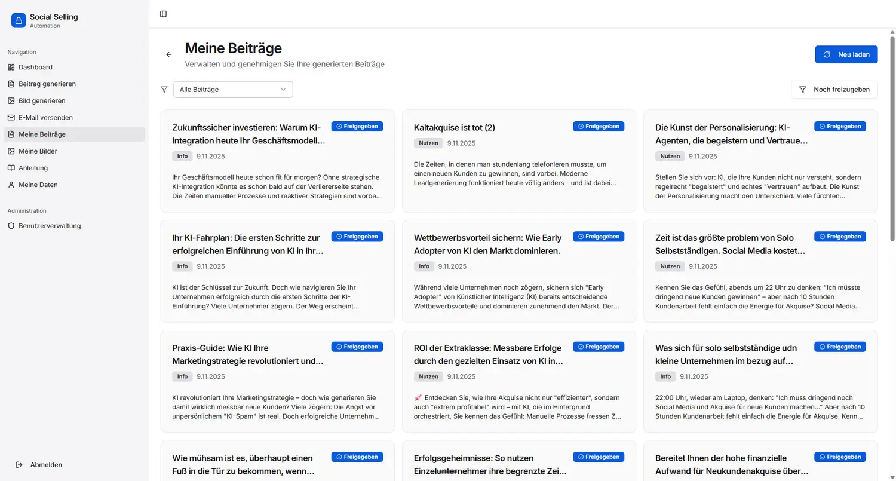Click the filter funnel icon beside dropdown
The image size is (896, 481).
coord(164,90)
